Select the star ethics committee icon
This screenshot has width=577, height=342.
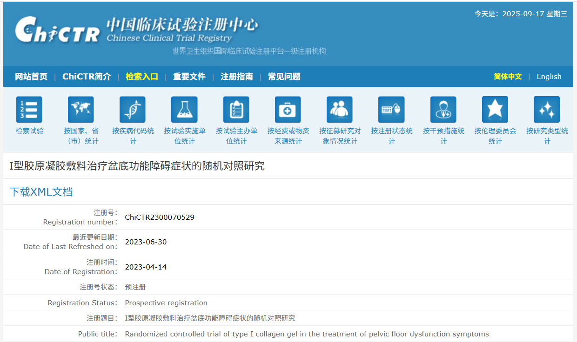tap(495, 110)
